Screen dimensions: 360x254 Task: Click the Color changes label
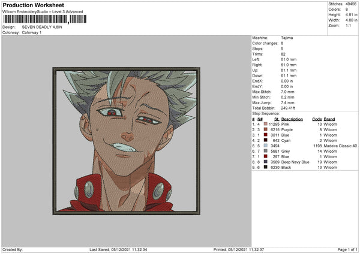(x=265, y=43)
